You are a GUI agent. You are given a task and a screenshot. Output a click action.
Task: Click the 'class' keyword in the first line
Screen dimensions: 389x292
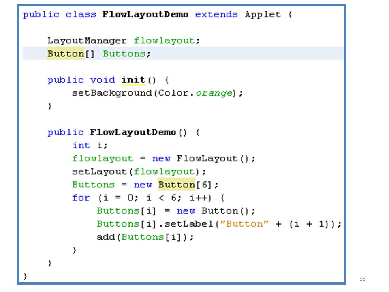click(81, 15)
